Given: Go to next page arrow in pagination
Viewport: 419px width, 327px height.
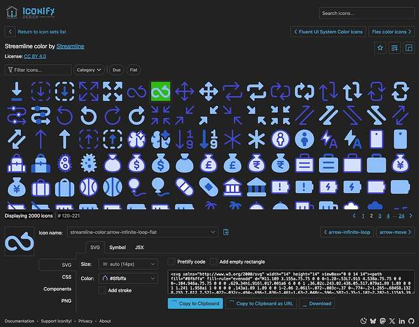Looking at the screenshot, I should click(411, 216).
